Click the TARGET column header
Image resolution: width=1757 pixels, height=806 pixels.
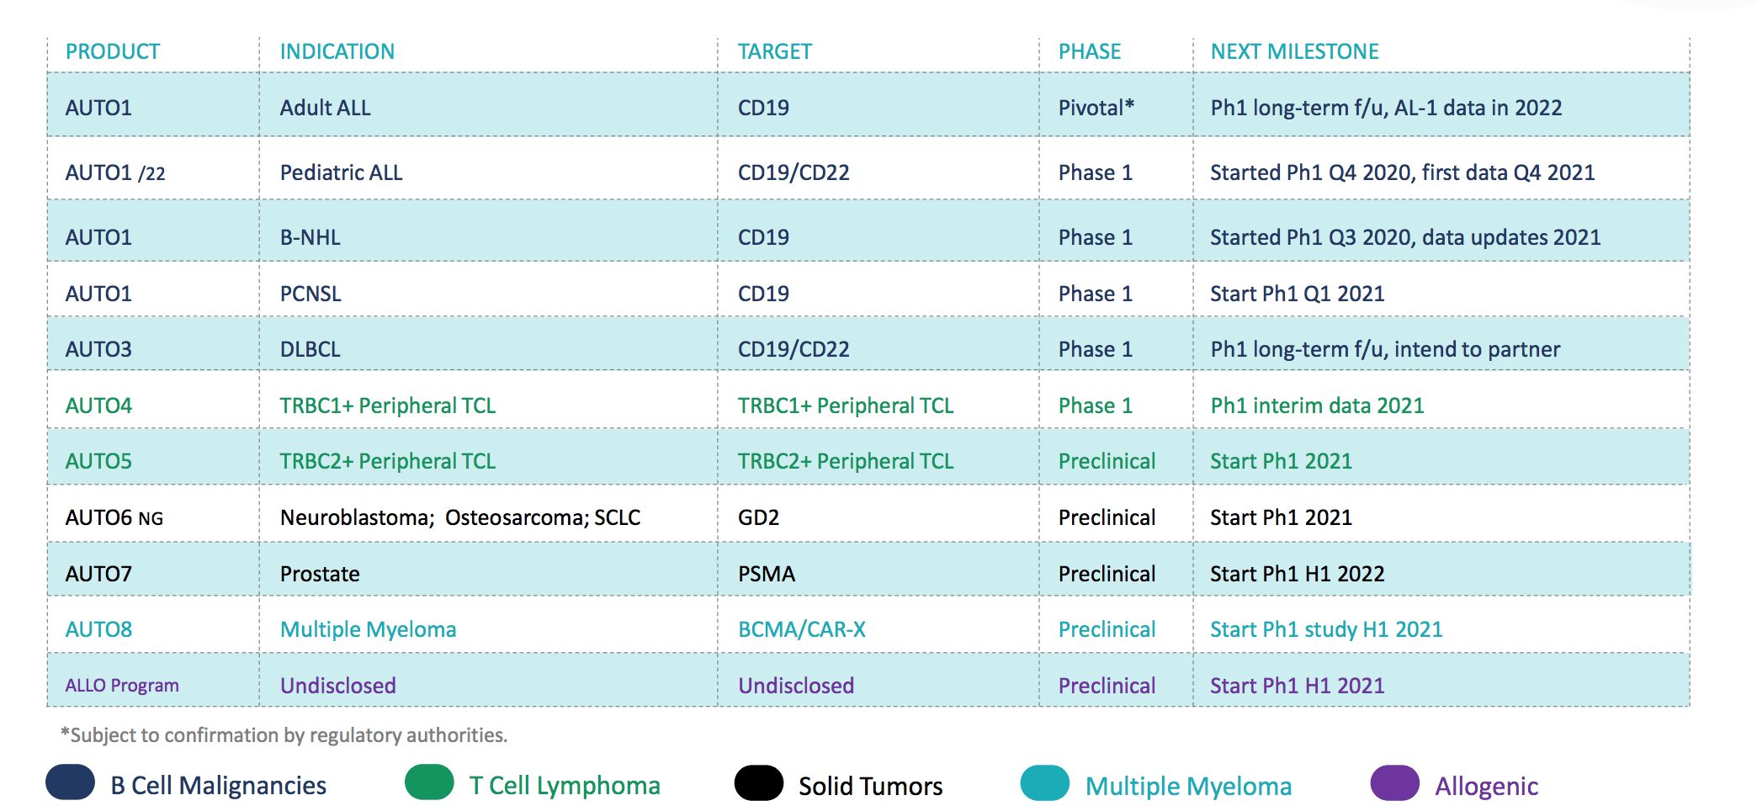774,52
